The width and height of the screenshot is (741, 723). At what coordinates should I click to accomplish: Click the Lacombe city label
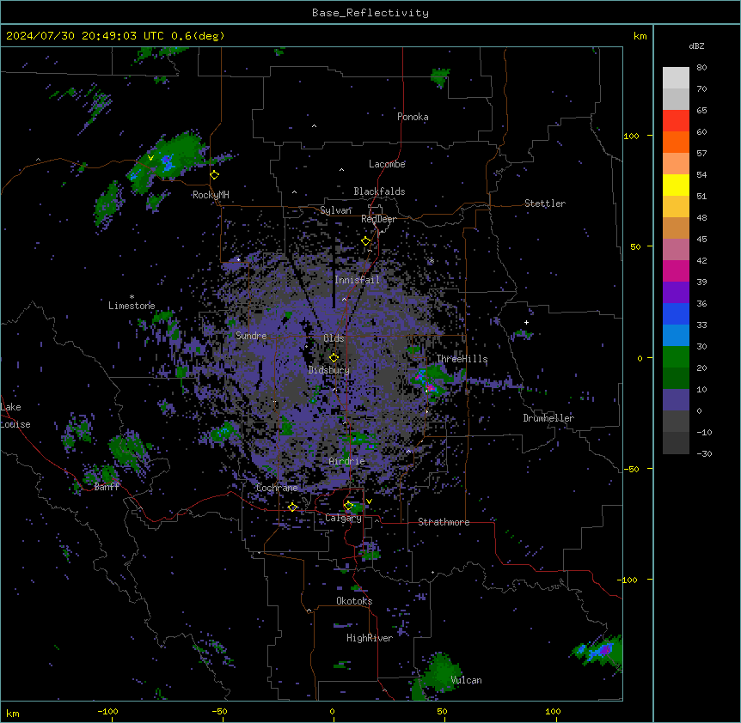387,164
